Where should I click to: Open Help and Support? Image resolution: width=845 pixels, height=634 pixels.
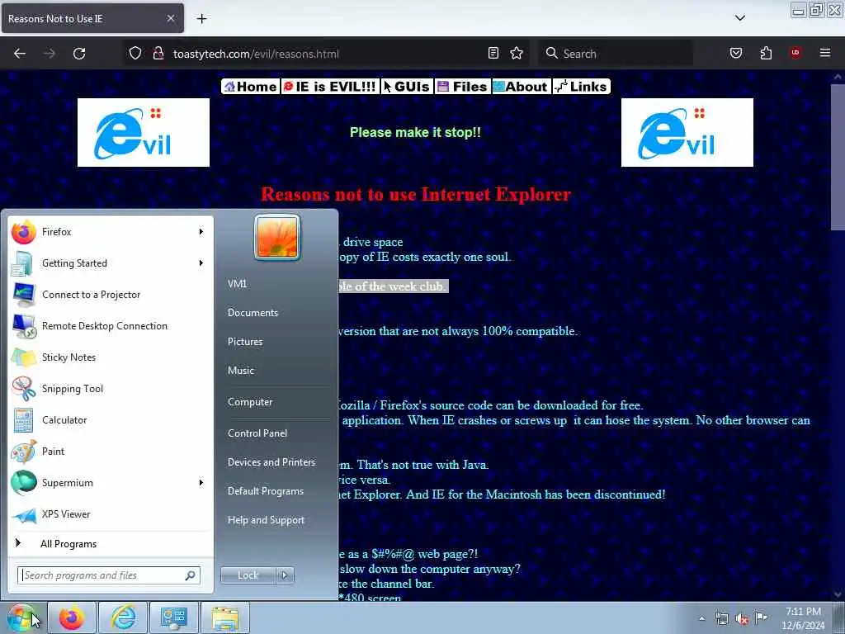point(266,520)
